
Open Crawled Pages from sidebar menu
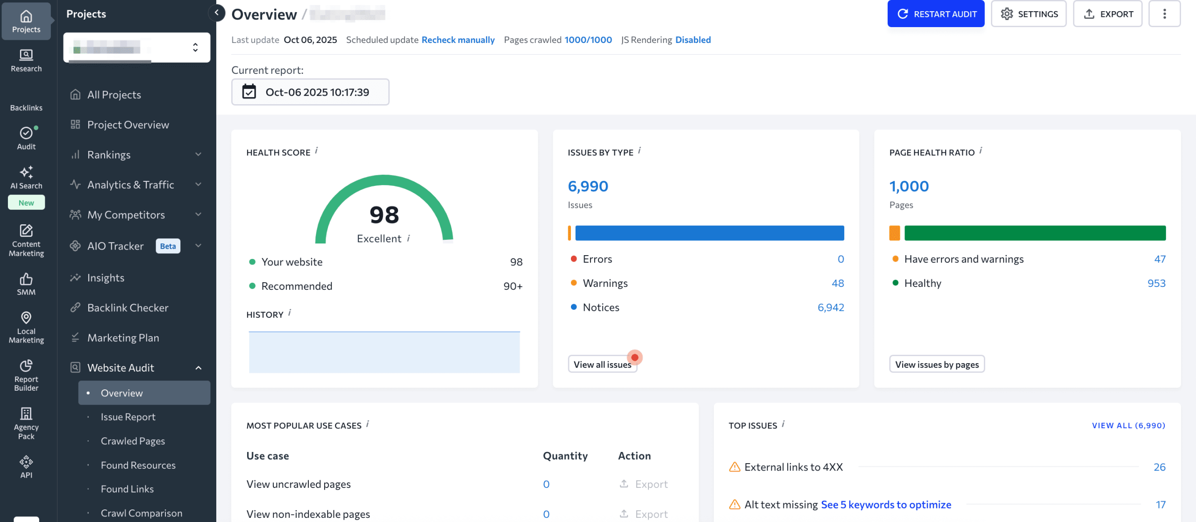point(132,441)
